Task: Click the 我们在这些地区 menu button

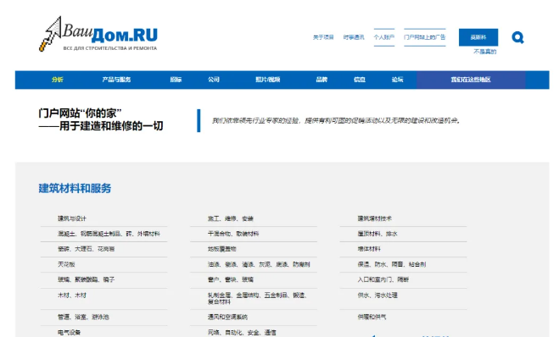Action: click(471, 80)
